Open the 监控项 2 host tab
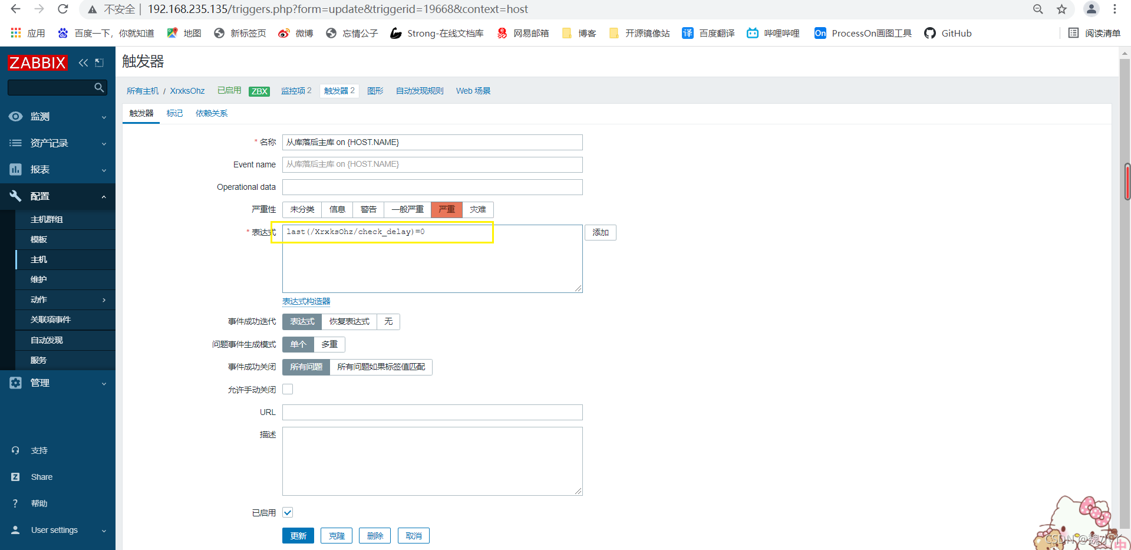1131x550 pixels. coord(296,91)
